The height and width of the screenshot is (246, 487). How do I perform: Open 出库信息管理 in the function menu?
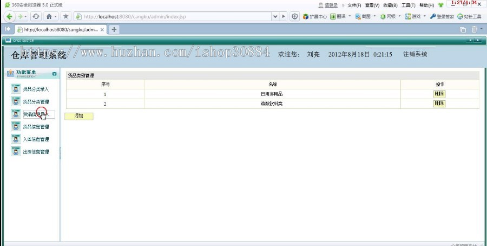pyautogui.click(x=36, y=152)
